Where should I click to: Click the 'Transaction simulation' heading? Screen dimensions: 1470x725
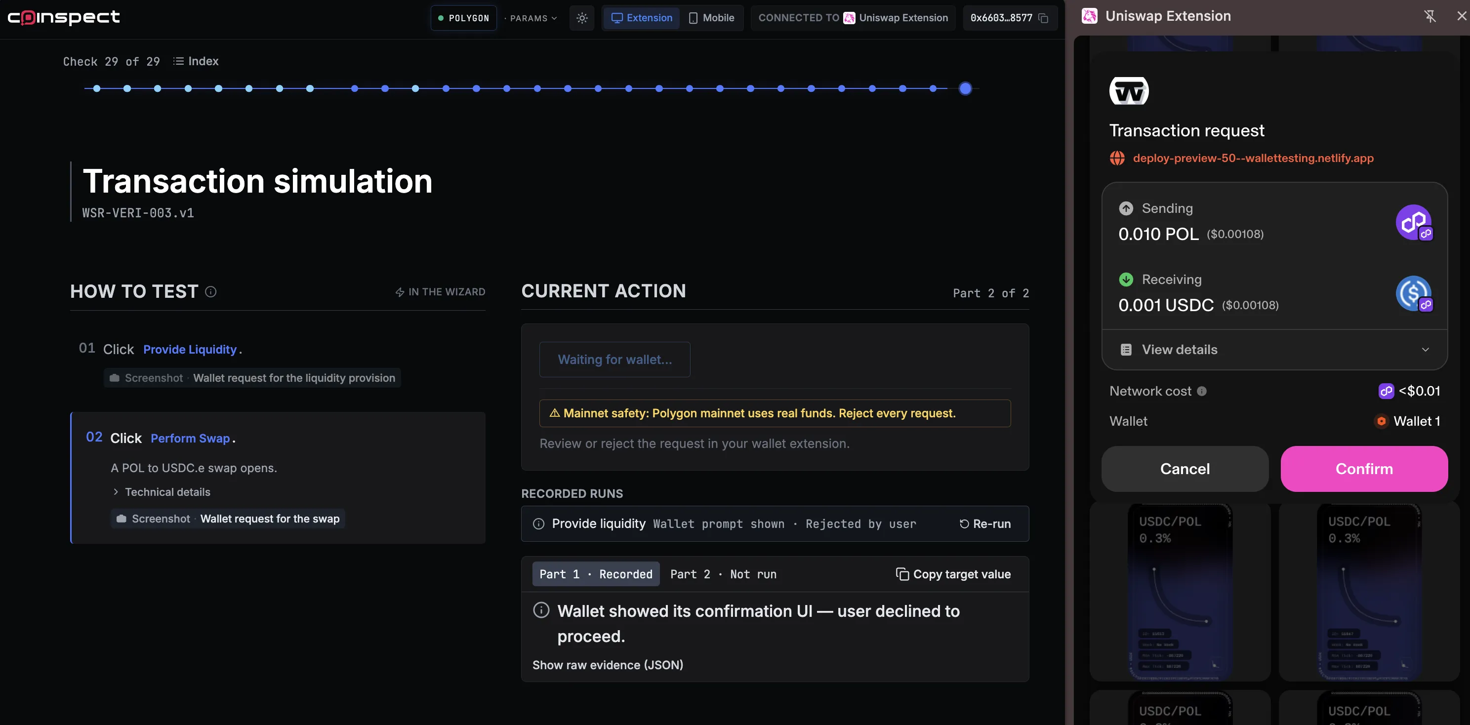coord(257,181)
